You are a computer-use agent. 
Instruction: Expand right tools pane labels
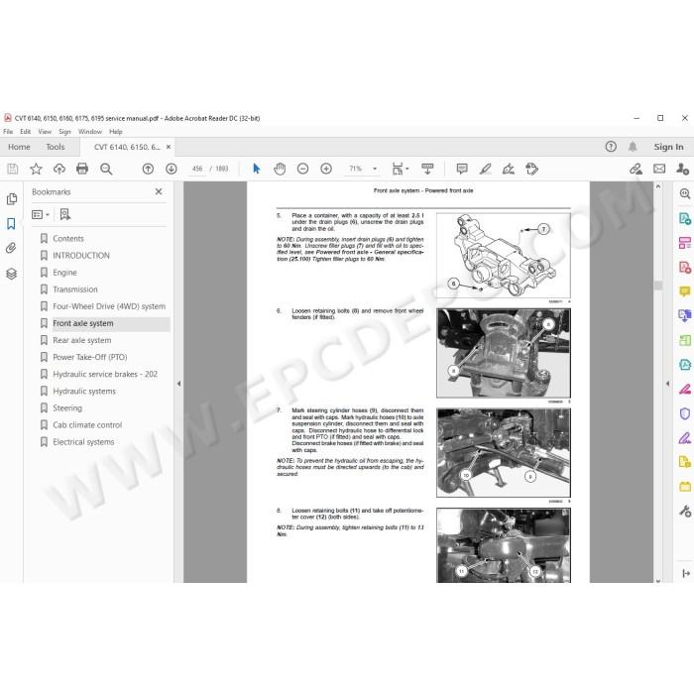point(686,574)
